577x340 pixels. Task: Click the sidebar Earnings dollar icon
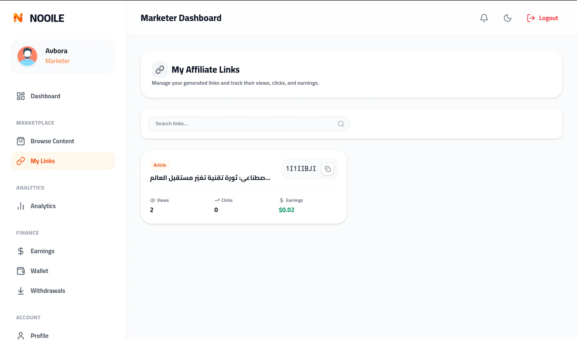coord(21,251)
